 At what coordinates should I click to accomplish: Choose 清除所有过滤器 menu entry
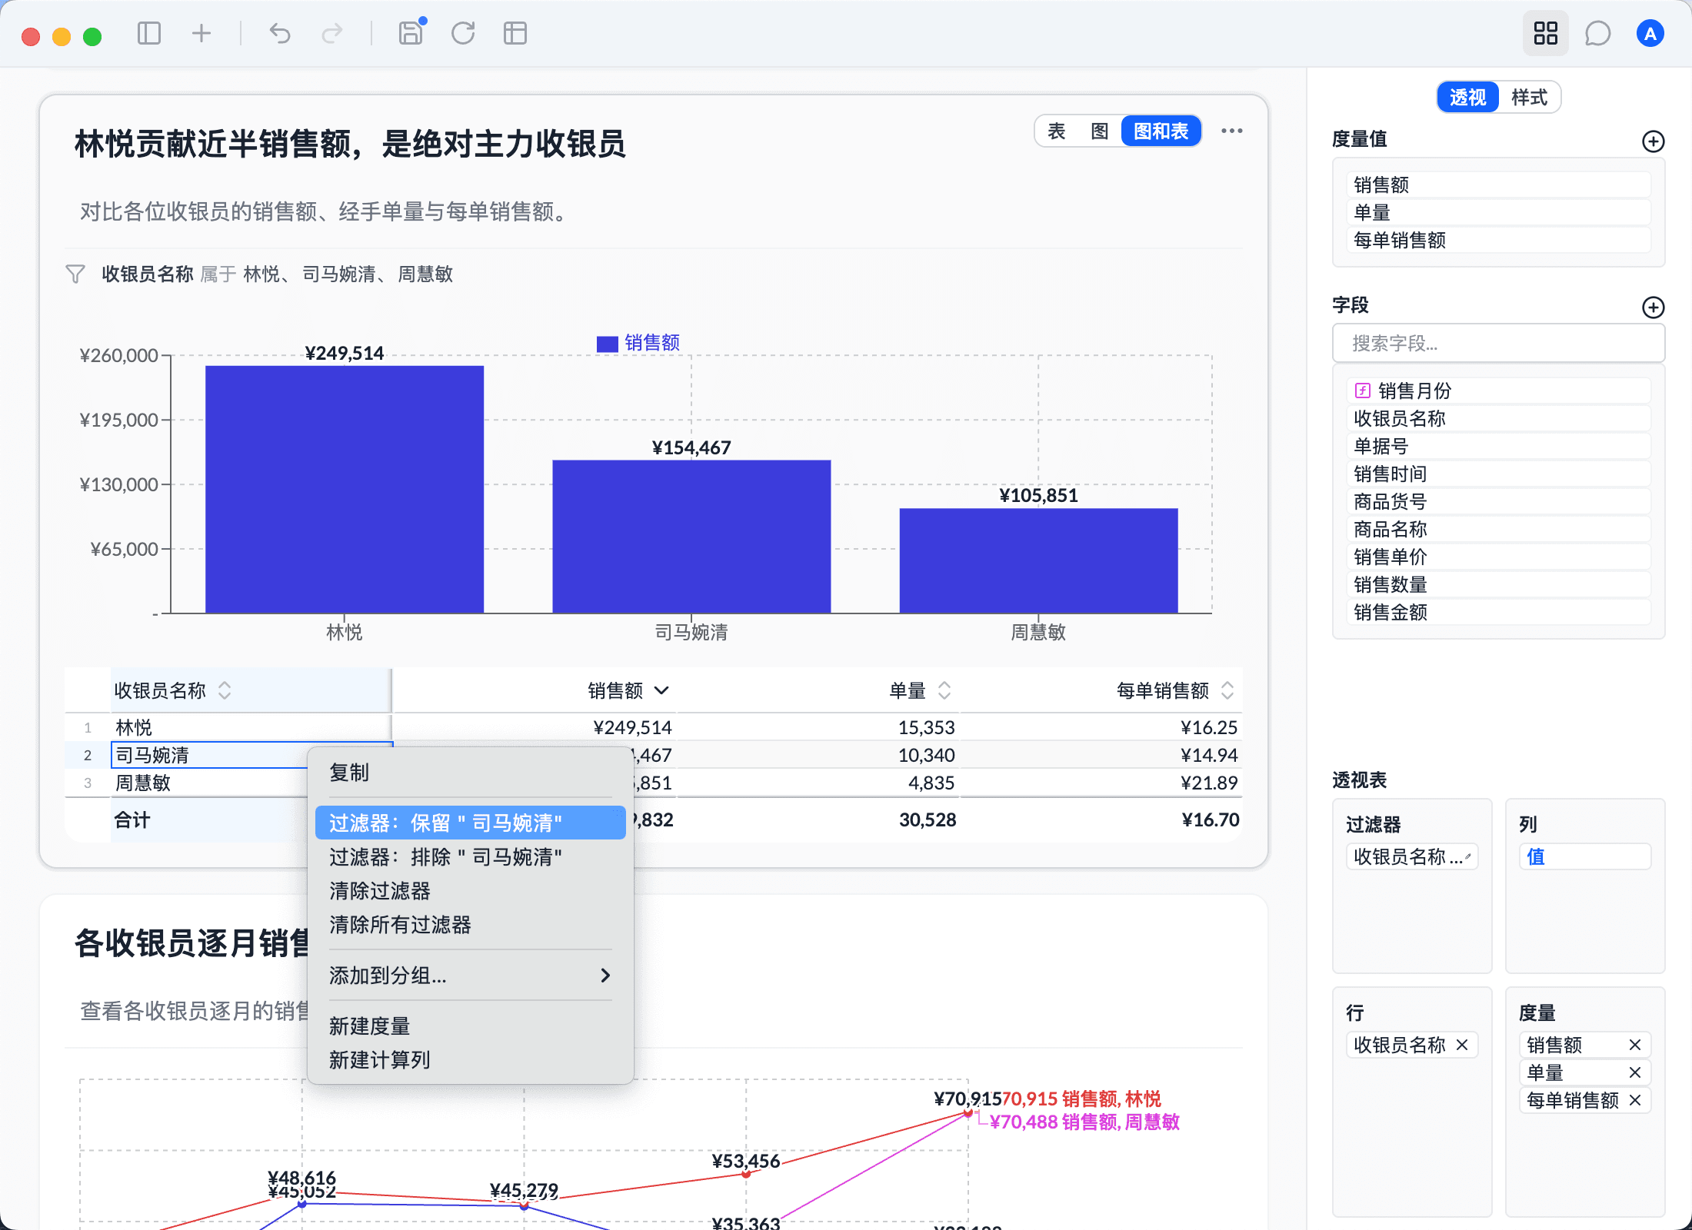tap(470, 924)
